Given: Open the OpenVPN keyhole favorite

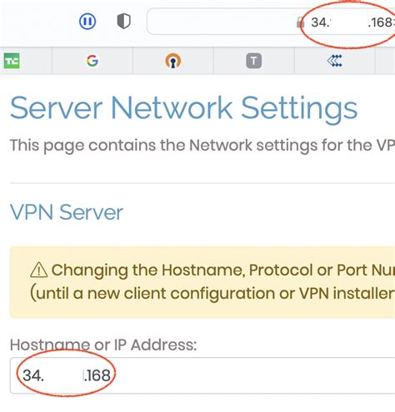Looking at the screenshot, I should pyautogui.click(x=173, y=61).
